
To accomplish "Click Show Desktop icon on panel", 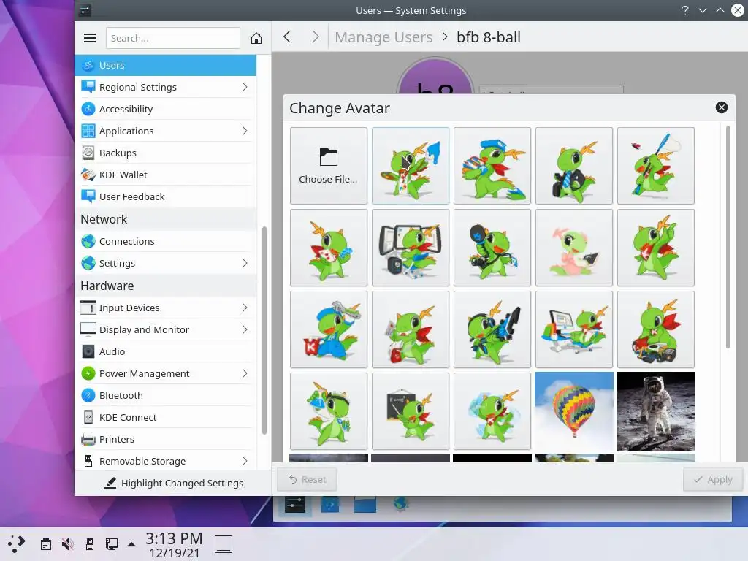I will tap(224, 543).
